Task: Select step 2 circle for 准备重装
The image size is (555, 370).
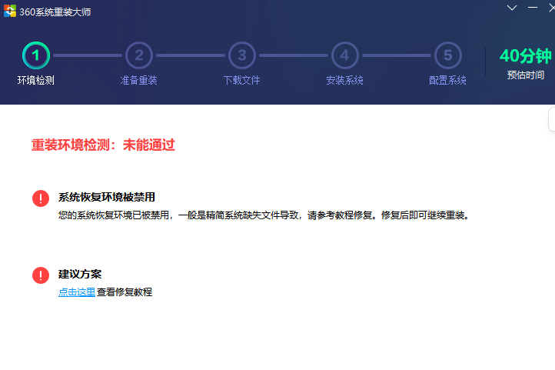Action: 138,55
